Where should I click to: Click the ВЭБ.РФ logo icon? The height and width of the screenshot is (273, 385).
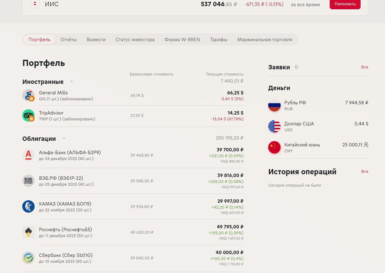tap(28, 181)
